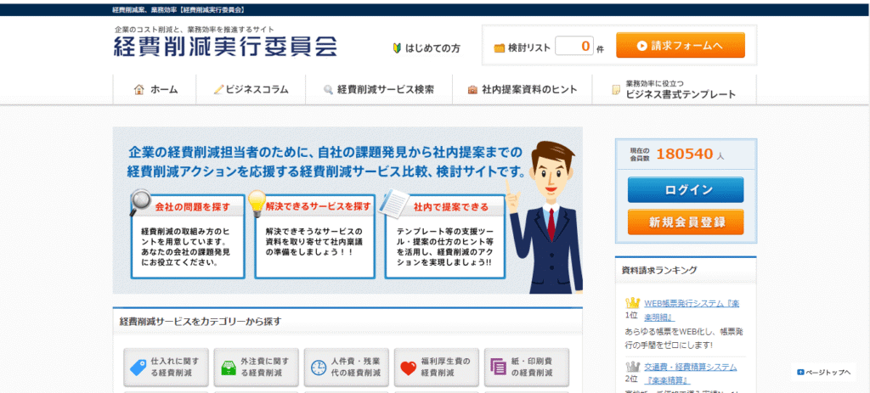Click the briefcase icon for 社内提案資料のヒント

(472, 89)
